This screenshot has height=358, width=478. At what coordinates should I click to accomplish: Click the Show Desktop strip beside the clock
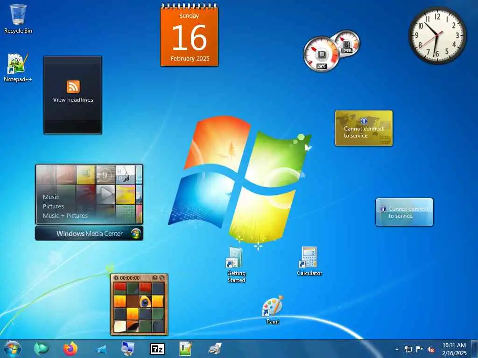474,349
